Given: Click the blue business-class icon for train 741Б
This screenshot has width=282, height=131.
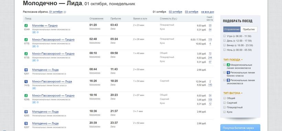Looking at the screenshot, I should click(x=26, y=82).
